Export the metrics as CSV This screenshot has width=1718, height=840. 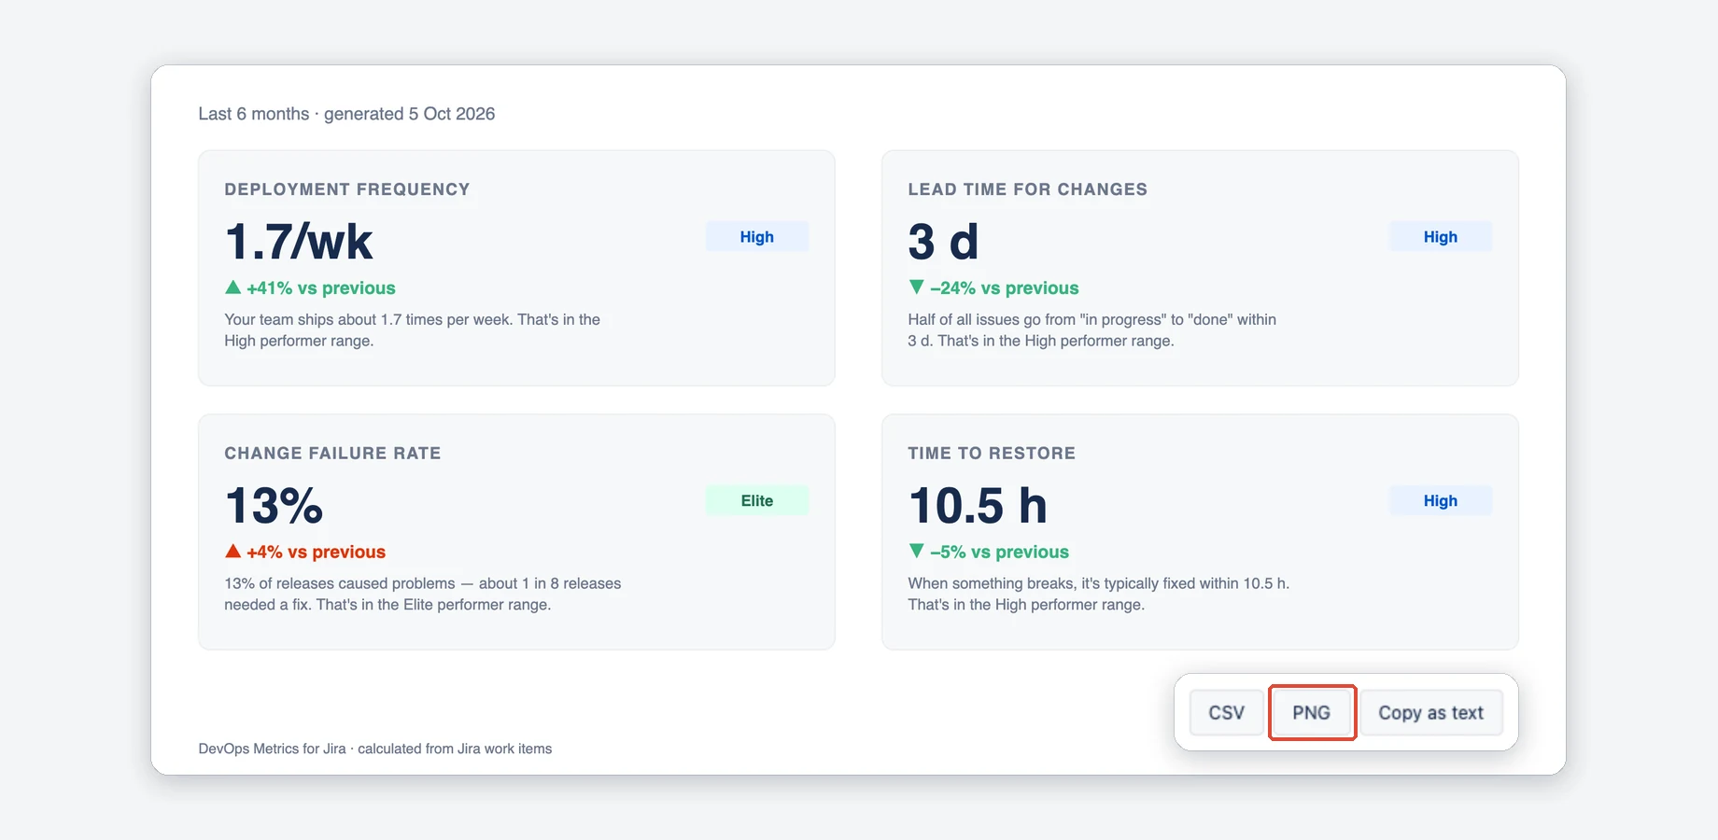pyautogui.click(x=1226, y=713)
